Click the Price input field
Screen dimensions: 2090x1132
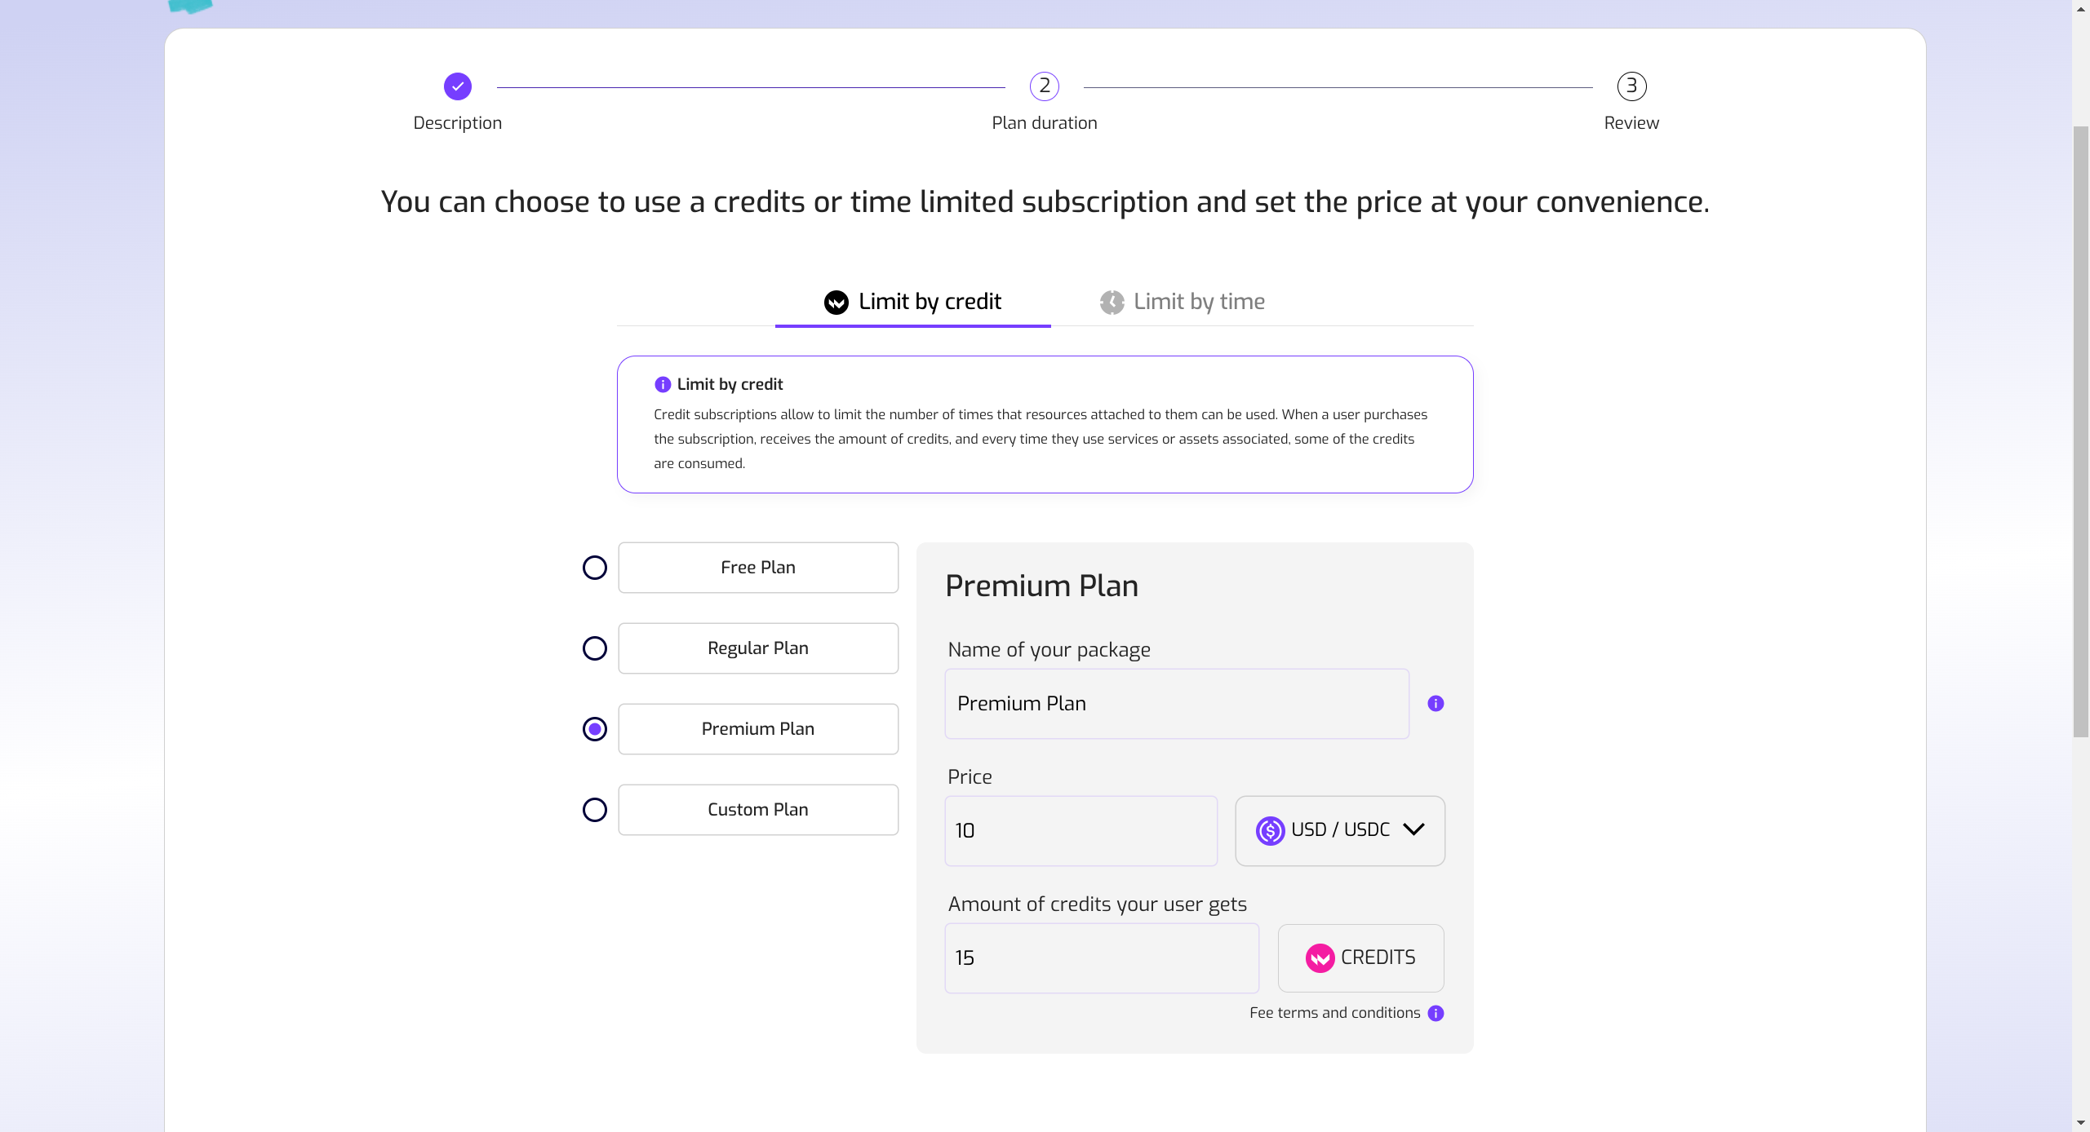(x=1080, y=831)
